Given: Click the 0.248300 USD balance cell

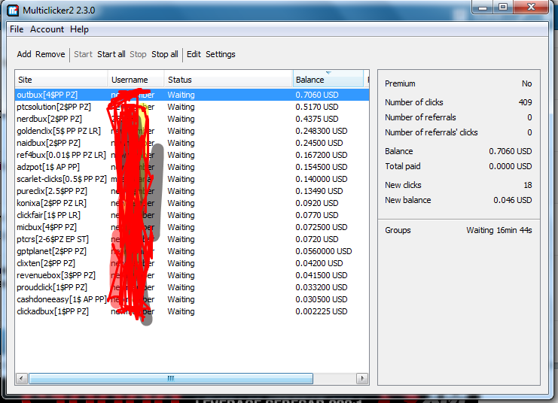Looking at the screenshot, I should (x=322, y=131).
